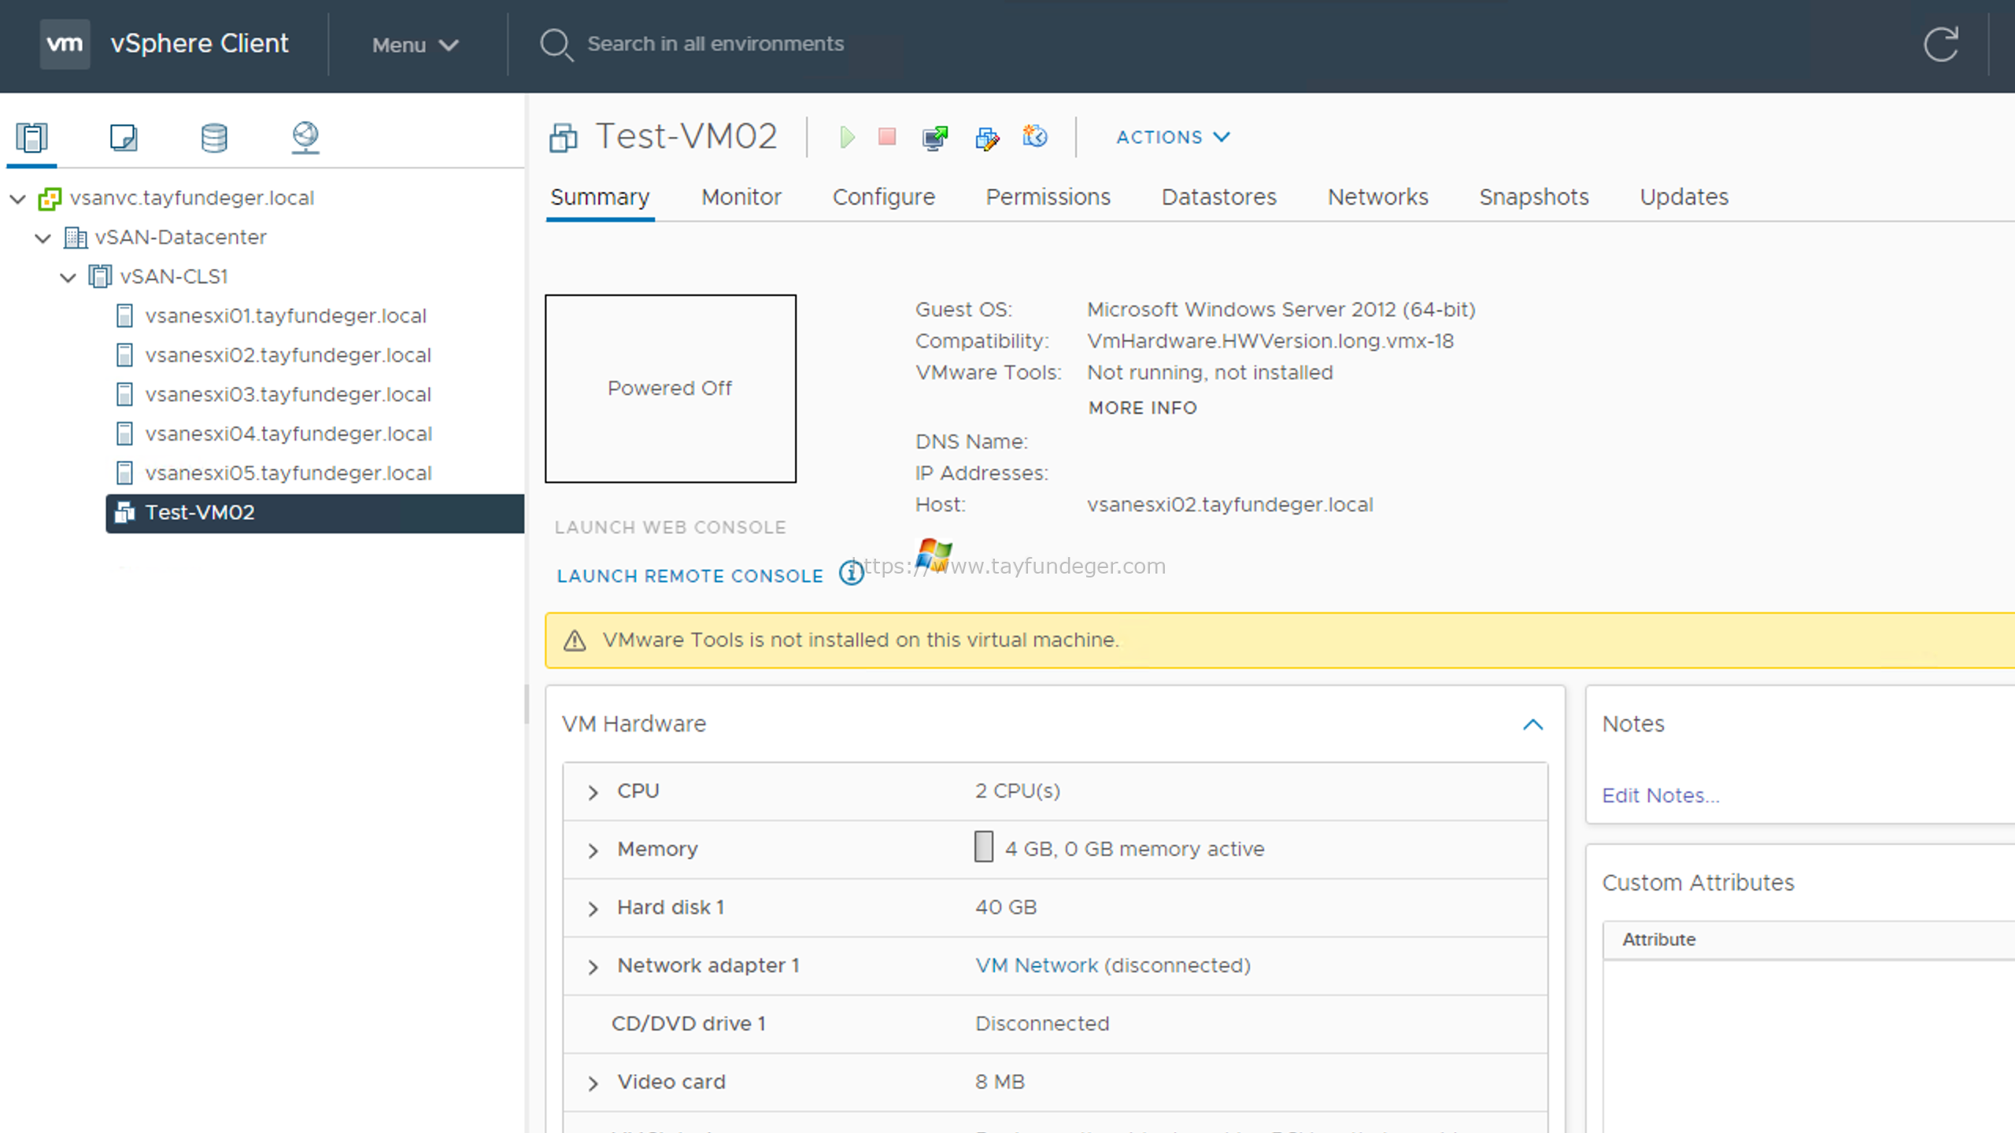Click the Take Snapshot toolbar icon
Screen dimensions: 2015x1133
[1034, 137]
